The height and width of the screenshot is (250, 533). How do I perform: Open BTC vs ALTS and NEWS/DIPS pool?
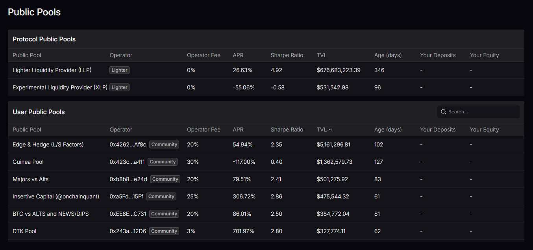51,214
